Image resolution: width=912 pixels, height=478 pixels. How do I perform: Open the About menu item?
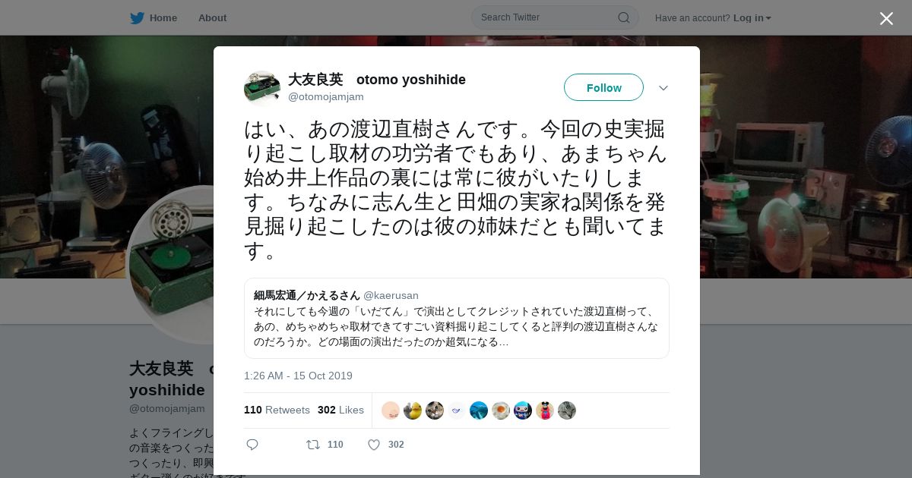[x=212, y=17]
